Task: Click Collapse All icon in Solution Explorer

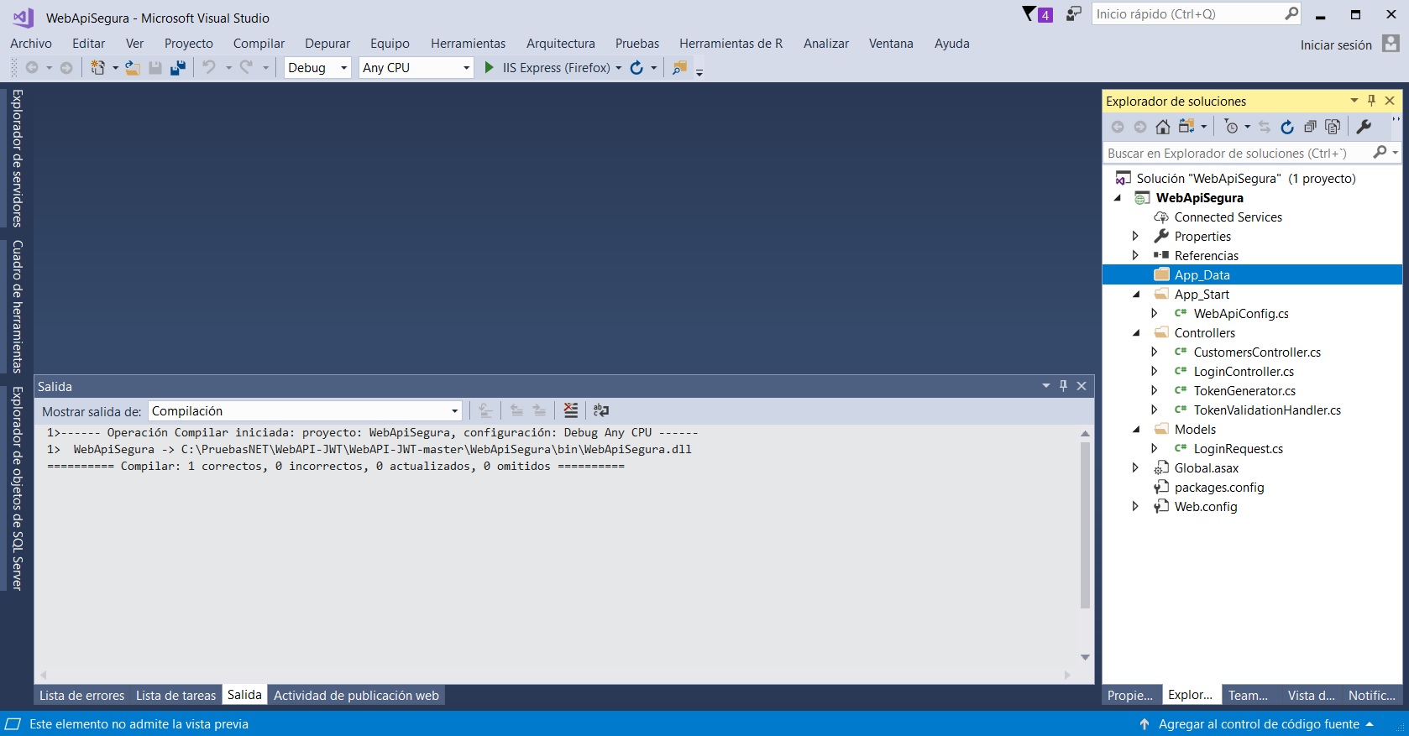Action: pyautogui.click(x=1310, y=127)
